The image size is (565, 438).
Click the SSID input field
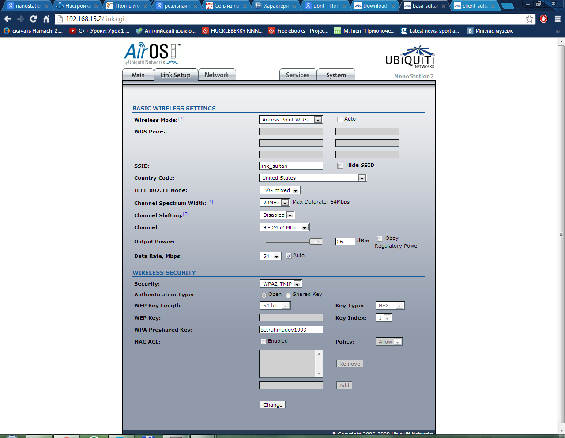point(291,166)
